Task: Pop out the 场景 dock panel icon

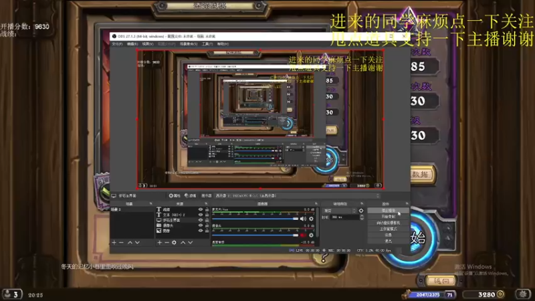Action: [151, 204]
